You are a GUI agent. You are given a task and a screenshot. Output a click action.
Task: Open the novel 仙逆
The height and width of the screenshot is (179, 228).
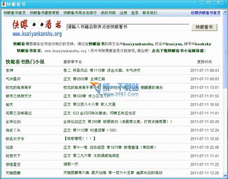click(10, 147)
